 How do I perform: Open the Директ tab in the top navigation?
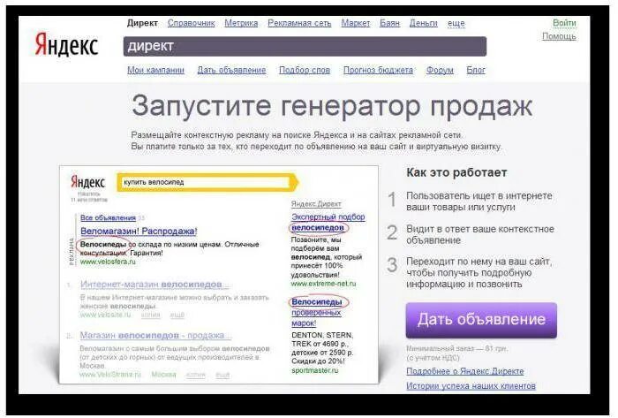tap(142, 23)
